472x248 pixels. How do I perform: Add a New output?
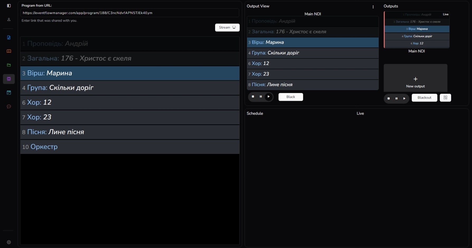[416, 78]
